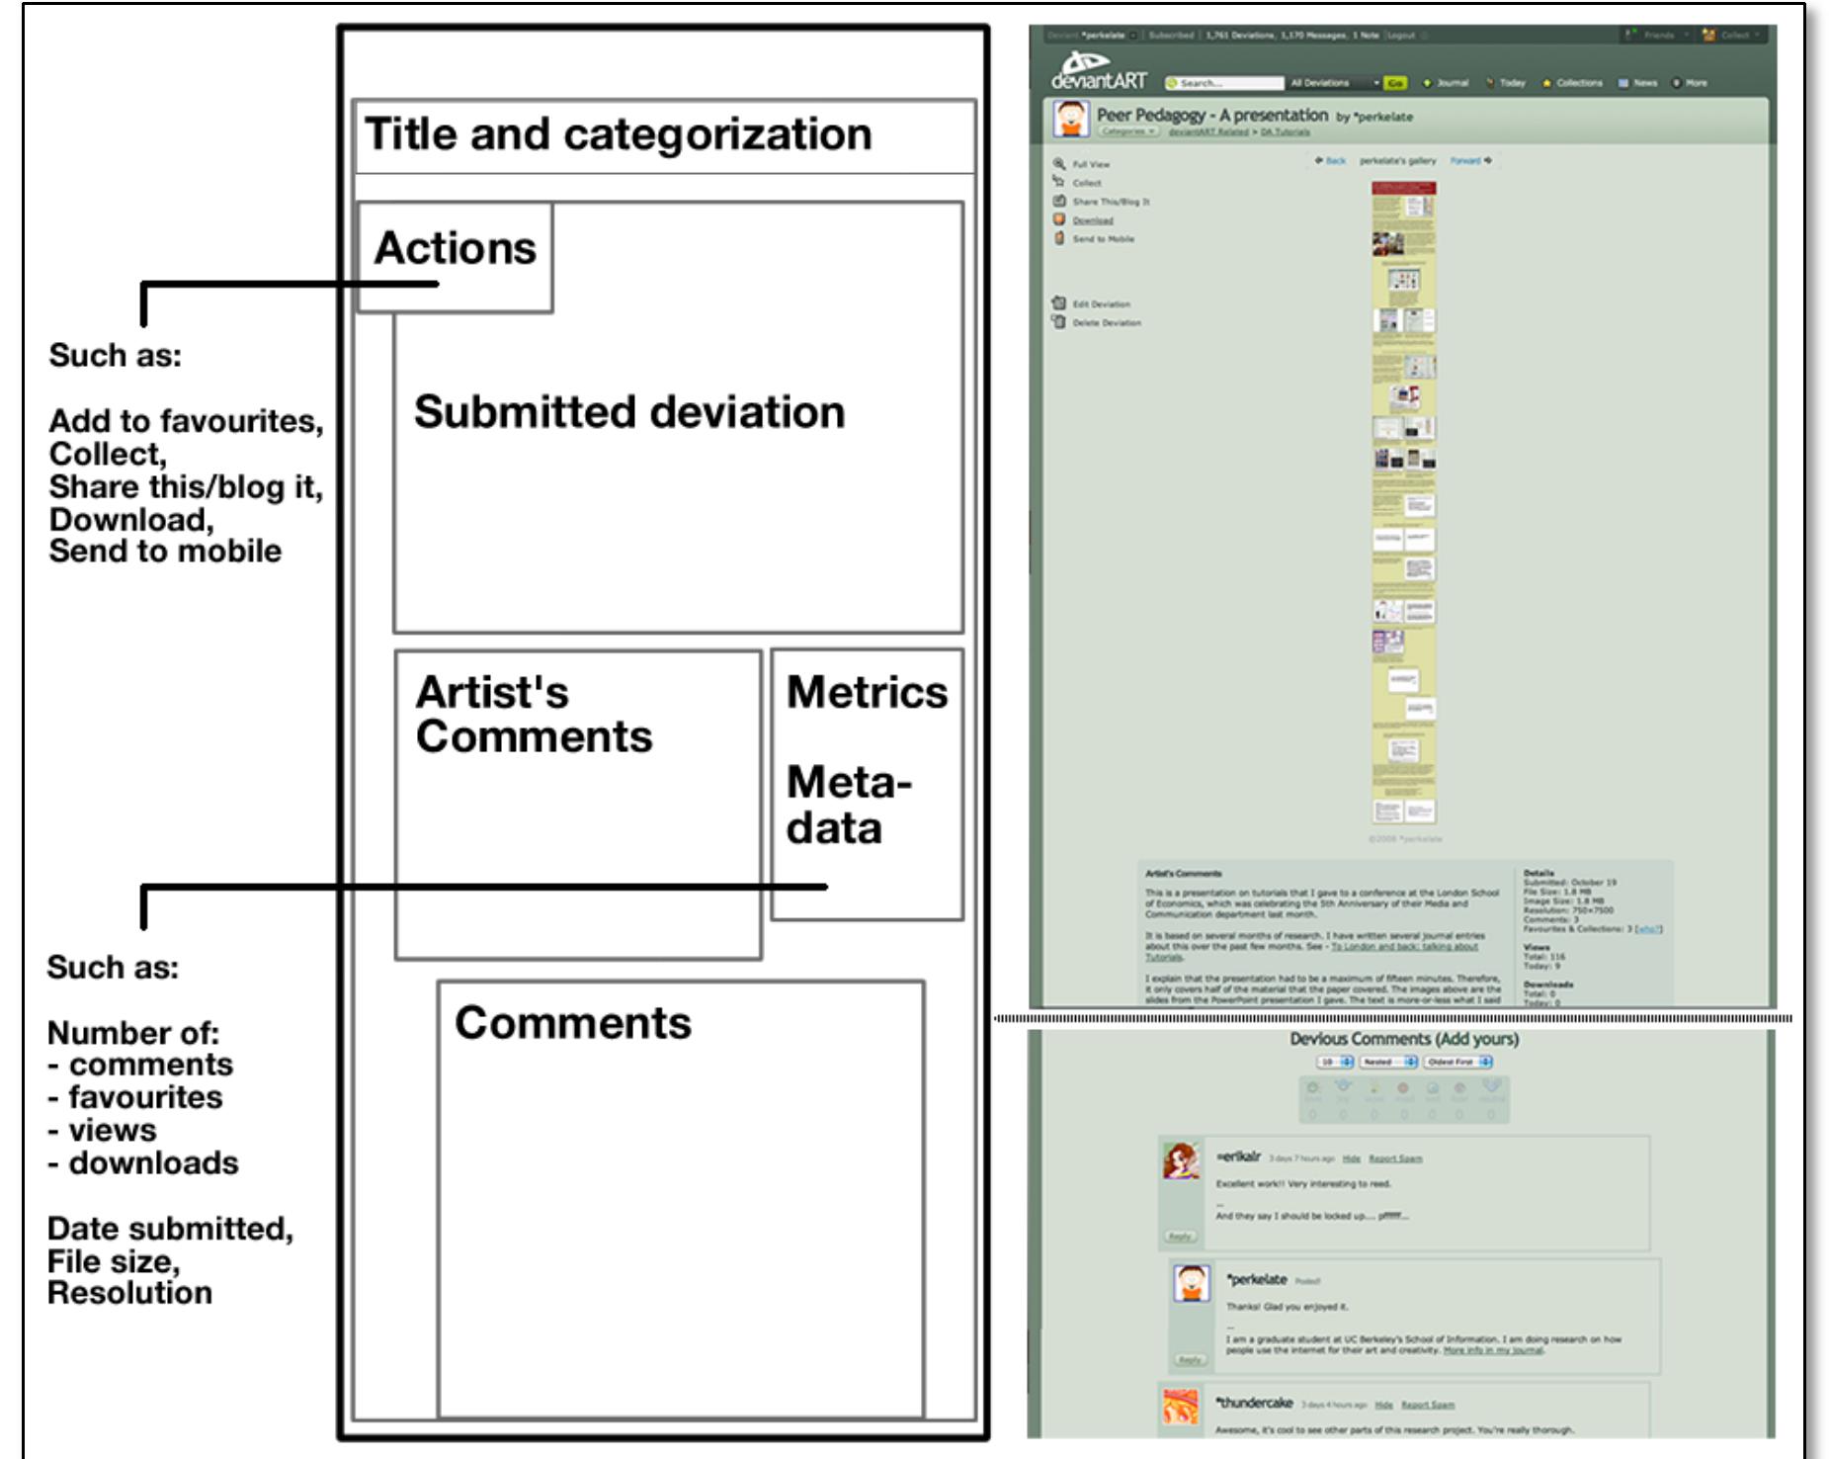The image size is (1829, 1459).
Task: Click the Delete Deviation trash icon
Action: point(1058,322)
